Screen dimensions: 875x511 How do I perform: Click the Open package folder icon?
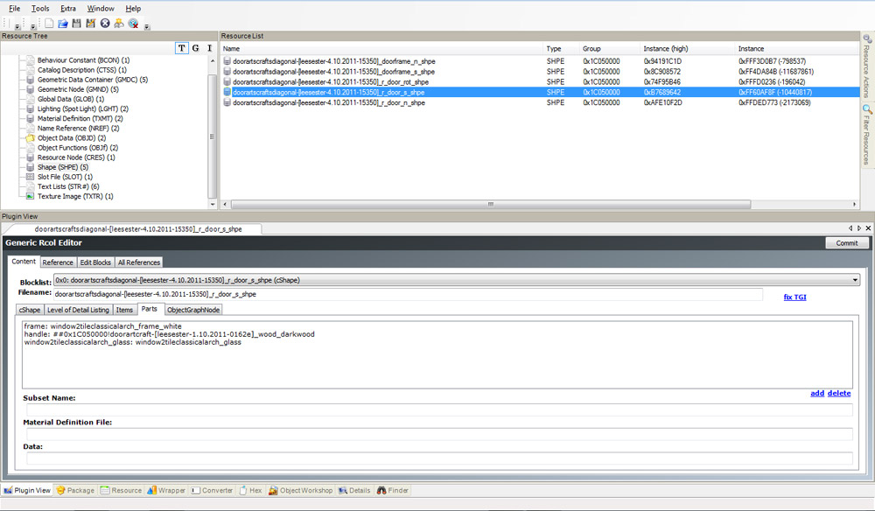pyautogui.click(x=63, y=24)
